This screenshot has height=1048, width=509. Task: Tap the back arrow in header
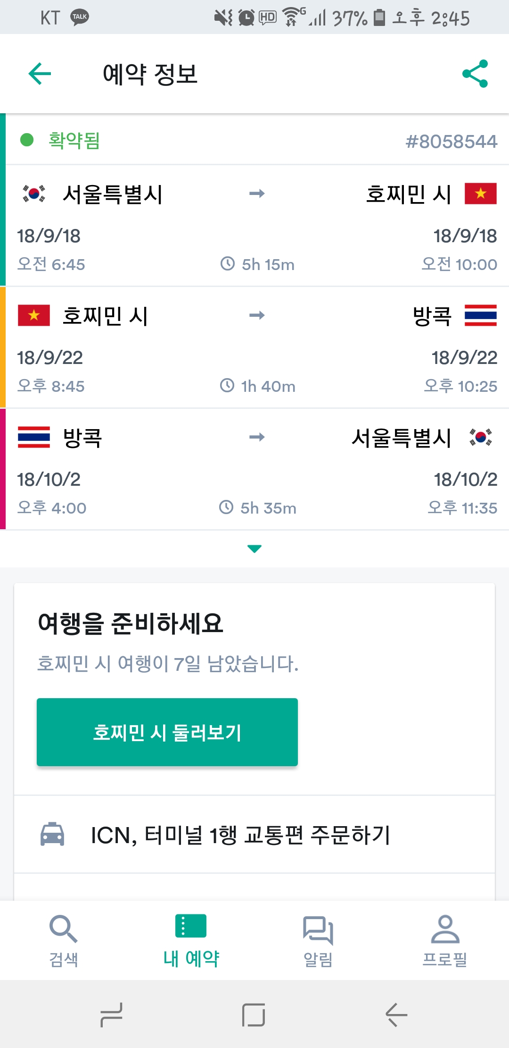[x=40, y=74]
